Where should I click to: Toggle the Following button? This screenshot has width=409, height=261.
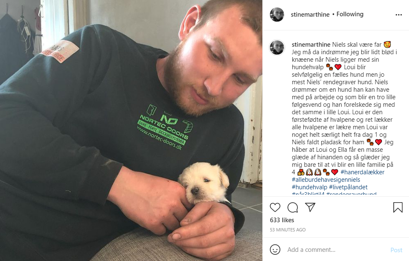(350, 14)
